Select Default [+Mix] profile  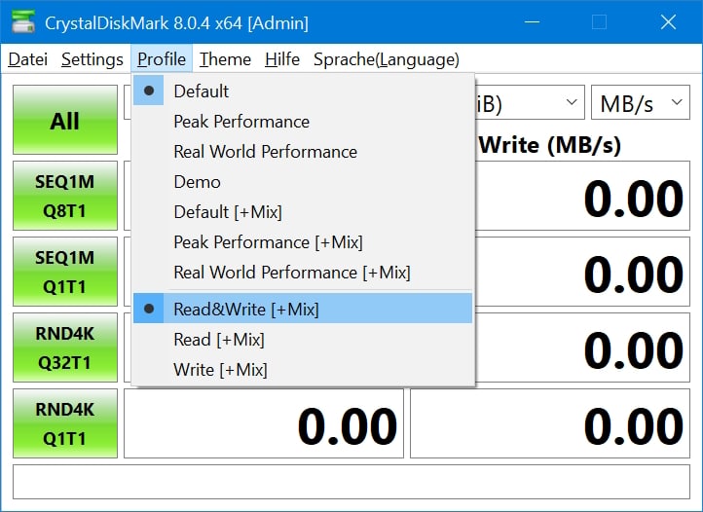click(x=303, y=212)
